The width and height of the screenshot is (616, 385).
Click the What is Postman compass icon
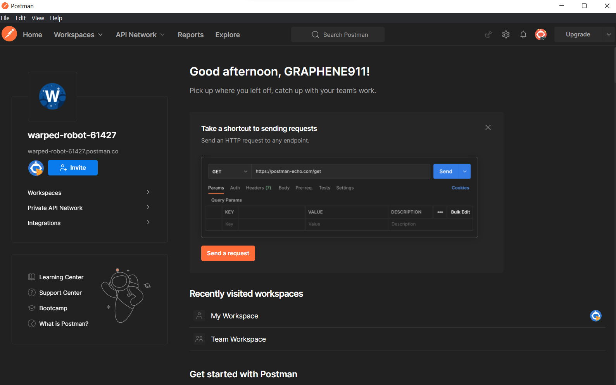coord(32,323)
